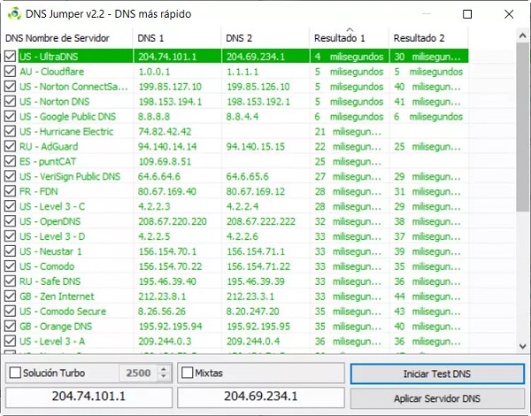The image size is (531, 416).
Task: Sort by DNS 2 column header
Action: 265,38
